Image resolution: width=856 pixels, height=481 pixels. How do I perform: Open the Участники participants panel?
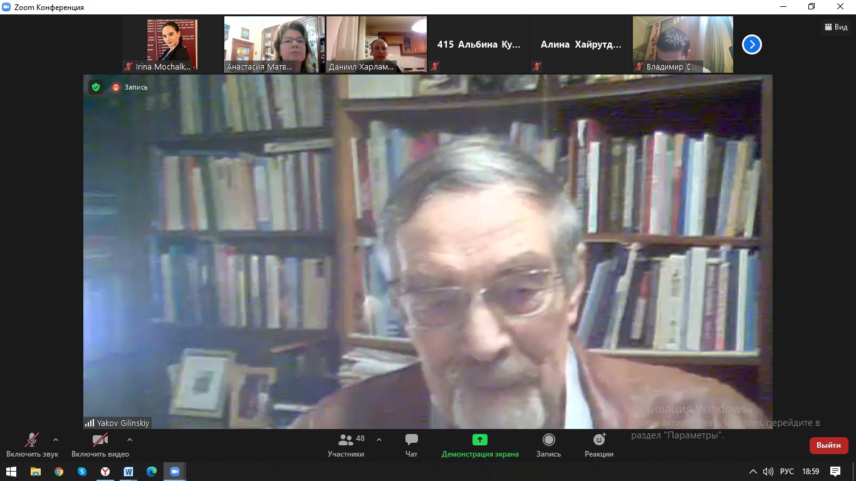tap(346, 445)
